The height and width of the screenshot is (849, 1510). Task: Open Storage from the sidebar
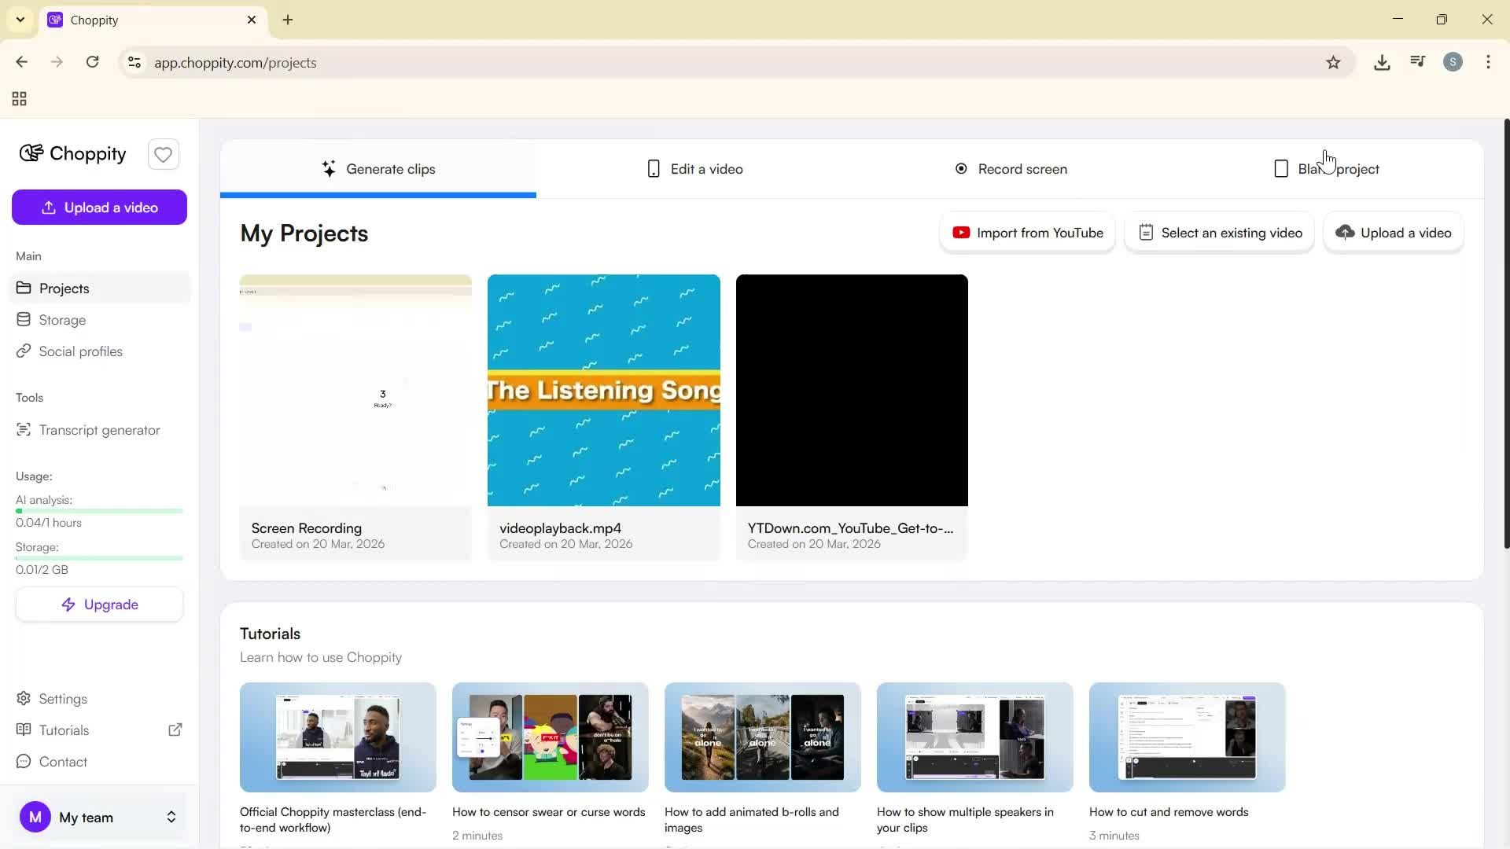[61, 319]
